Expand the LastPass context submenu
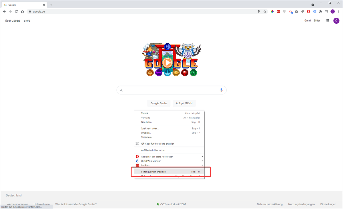 coord(202,165)
